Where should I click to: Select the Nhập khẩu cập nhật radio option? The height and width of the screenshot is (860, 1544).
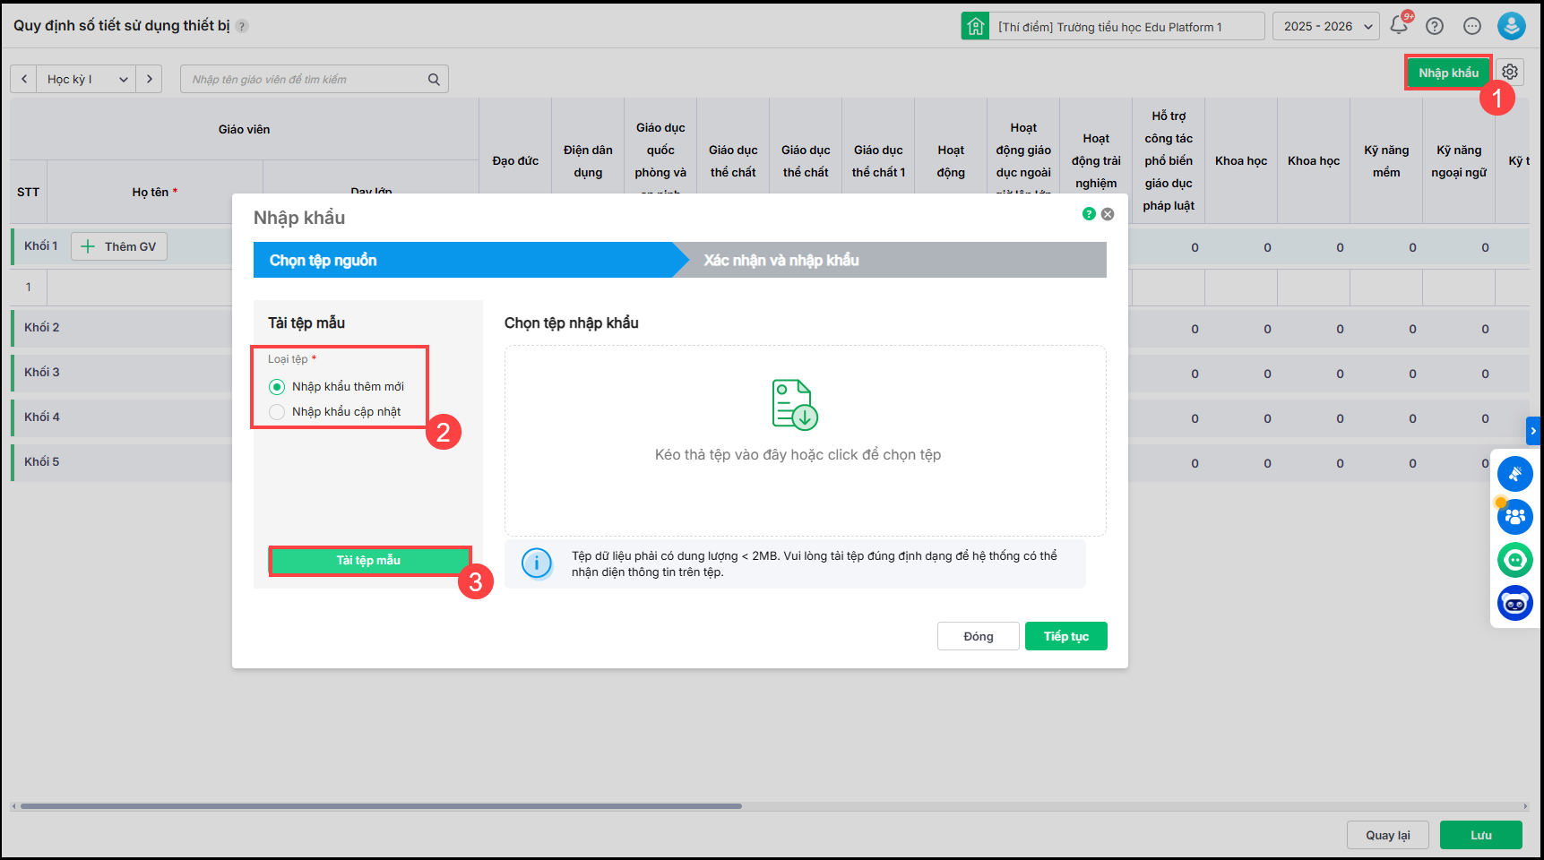click(277, 412)
